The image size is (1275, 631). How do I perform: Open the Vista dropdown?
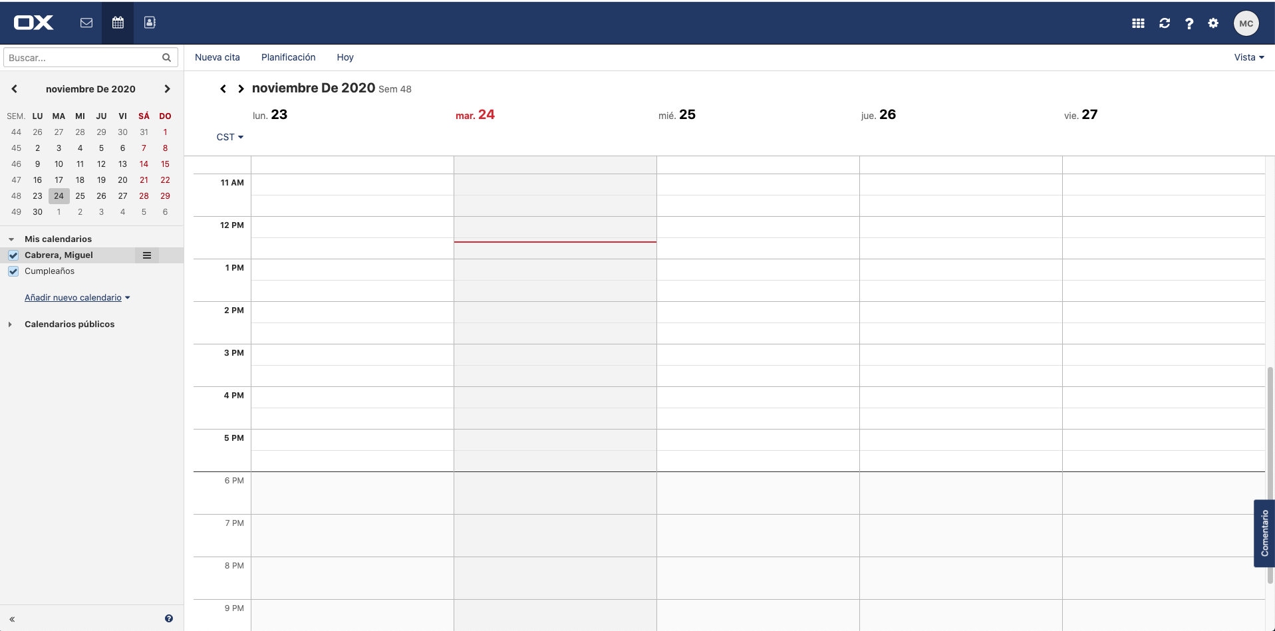pyautogui.click(x=1248, y=57)
